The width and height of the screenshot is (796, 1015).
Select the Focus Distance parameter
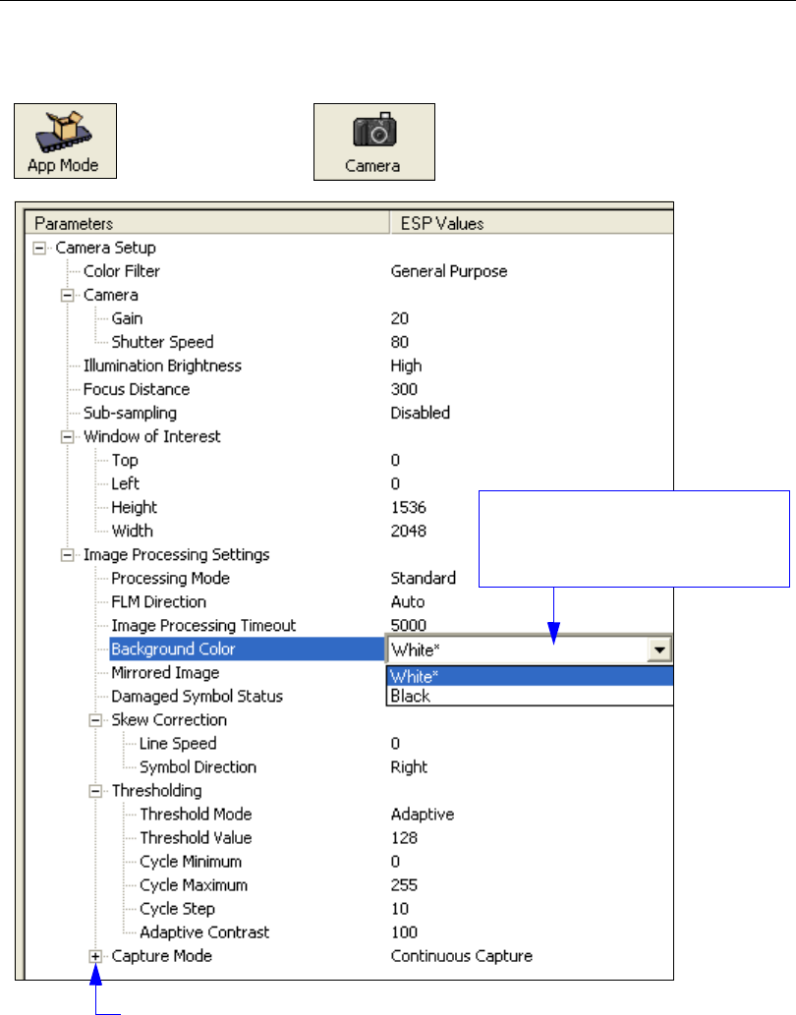click(137, 389)
